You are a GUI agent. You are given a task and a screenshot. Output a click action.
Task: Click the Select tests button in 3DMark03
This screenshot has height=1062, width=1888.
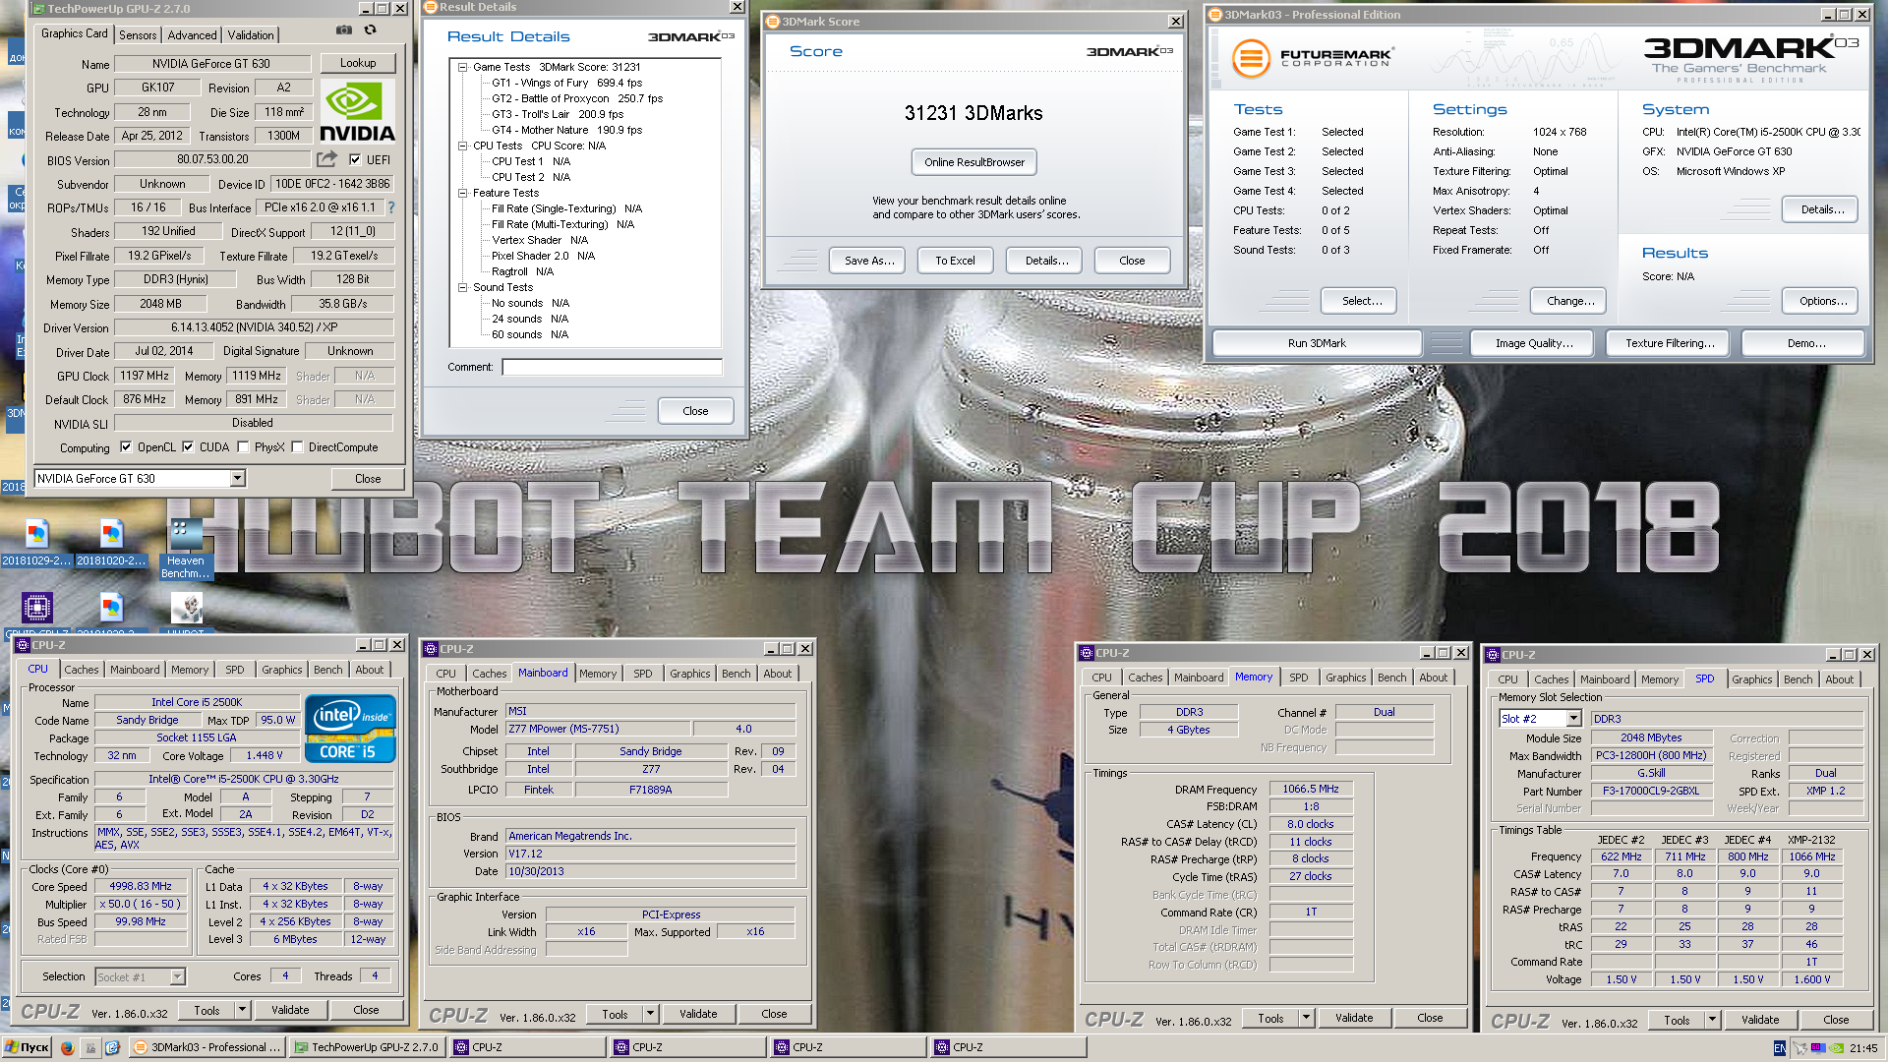point(1361,301)
